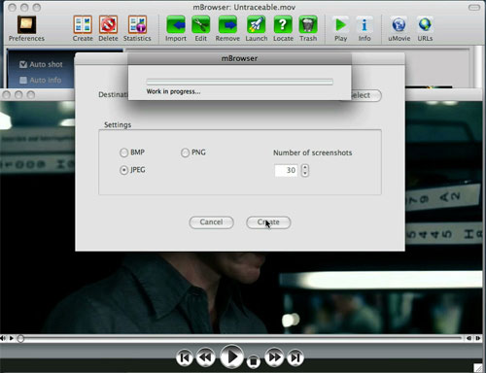Click the Number of screenshots field

point(286,170)
